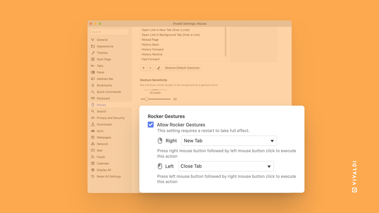Open Themes settings via brush icon
The width and height of the screenshot is (379, 213).
point(93,53)
